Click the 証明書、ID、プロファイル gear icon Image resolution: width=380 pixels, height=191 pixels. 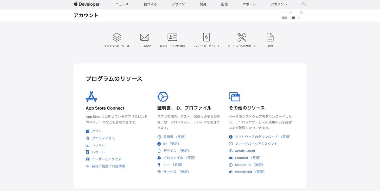[x=163, y=97]
